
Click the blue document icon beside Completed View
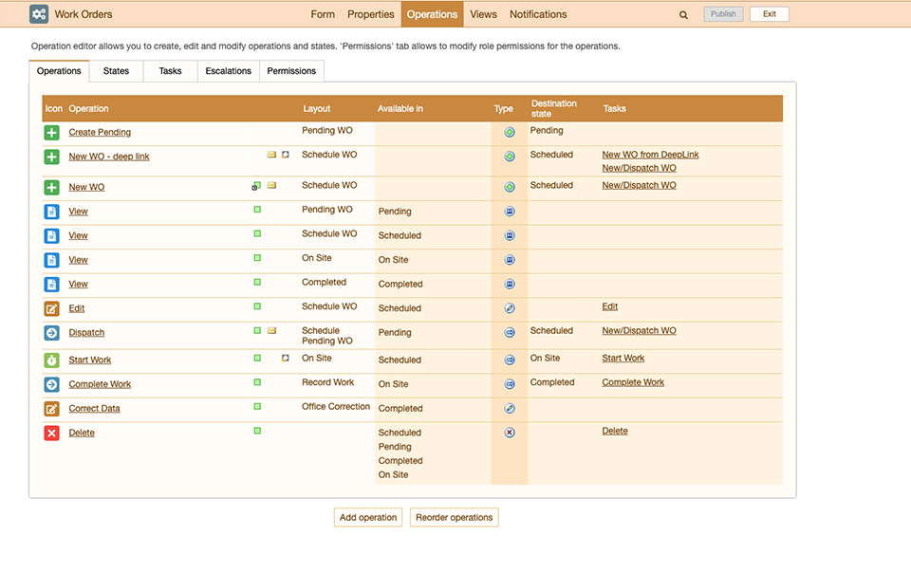pos(51,285)
